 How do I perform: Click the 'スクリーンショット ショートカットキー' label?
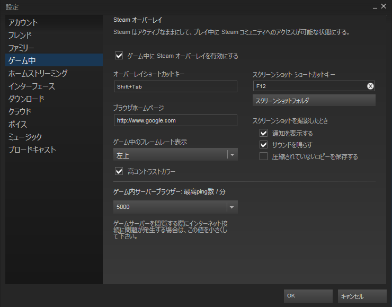pyautogui.click(x=294, y=74)
